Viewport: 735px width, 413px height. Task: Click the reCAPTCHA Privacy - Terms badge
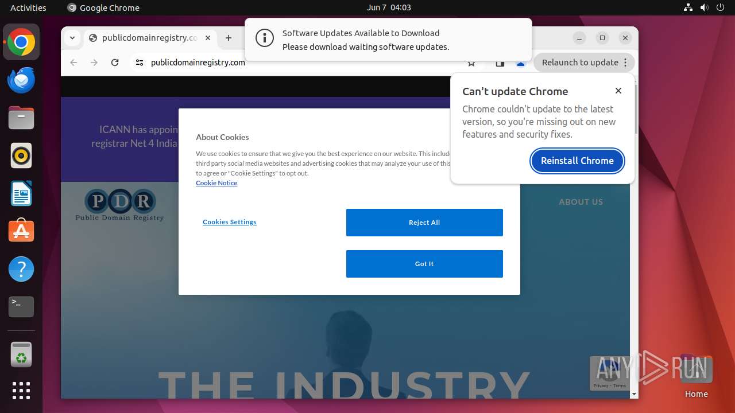(x=610, y=374)
